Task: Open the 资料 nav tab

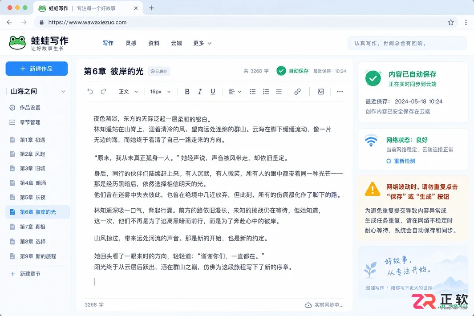Action: pyautogui.click(x=154, y=43)
